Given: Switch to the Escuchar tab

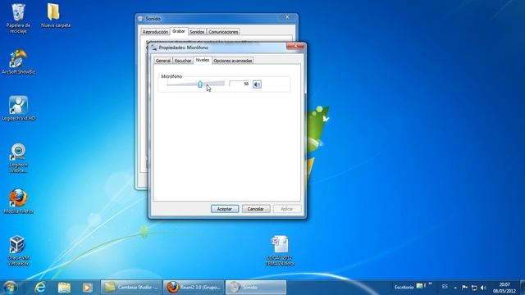Looking at the screenshot, I should tap(183, 61).
